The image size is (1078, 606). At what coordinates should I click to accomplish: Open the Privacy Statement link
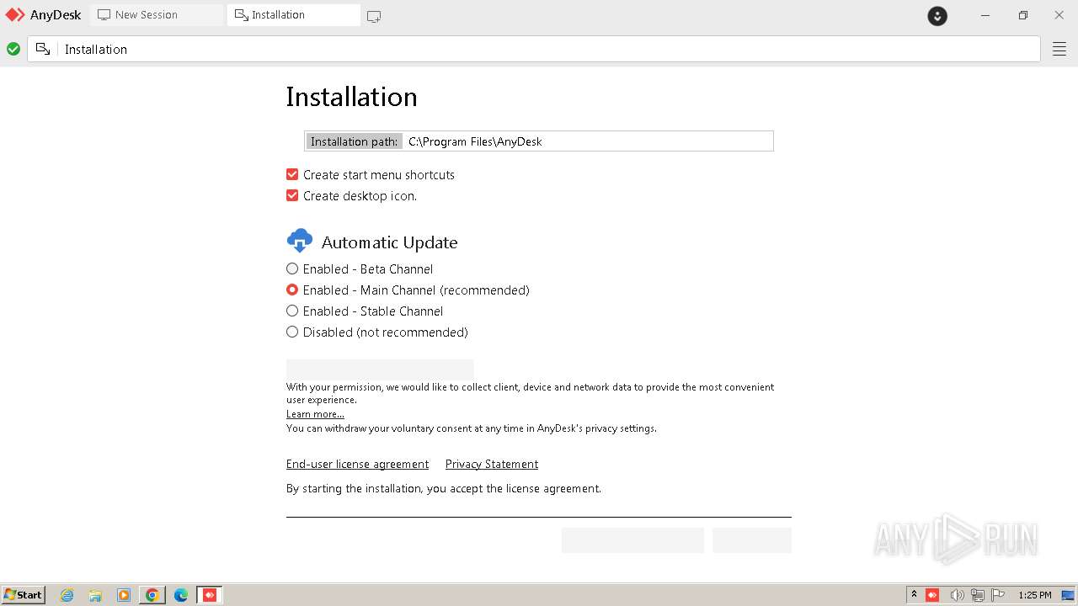(492, 465)
